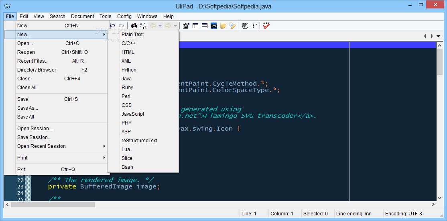Create a new CSS file
The width and height of the screenshot is (447, 221).
tap(143, 105)
